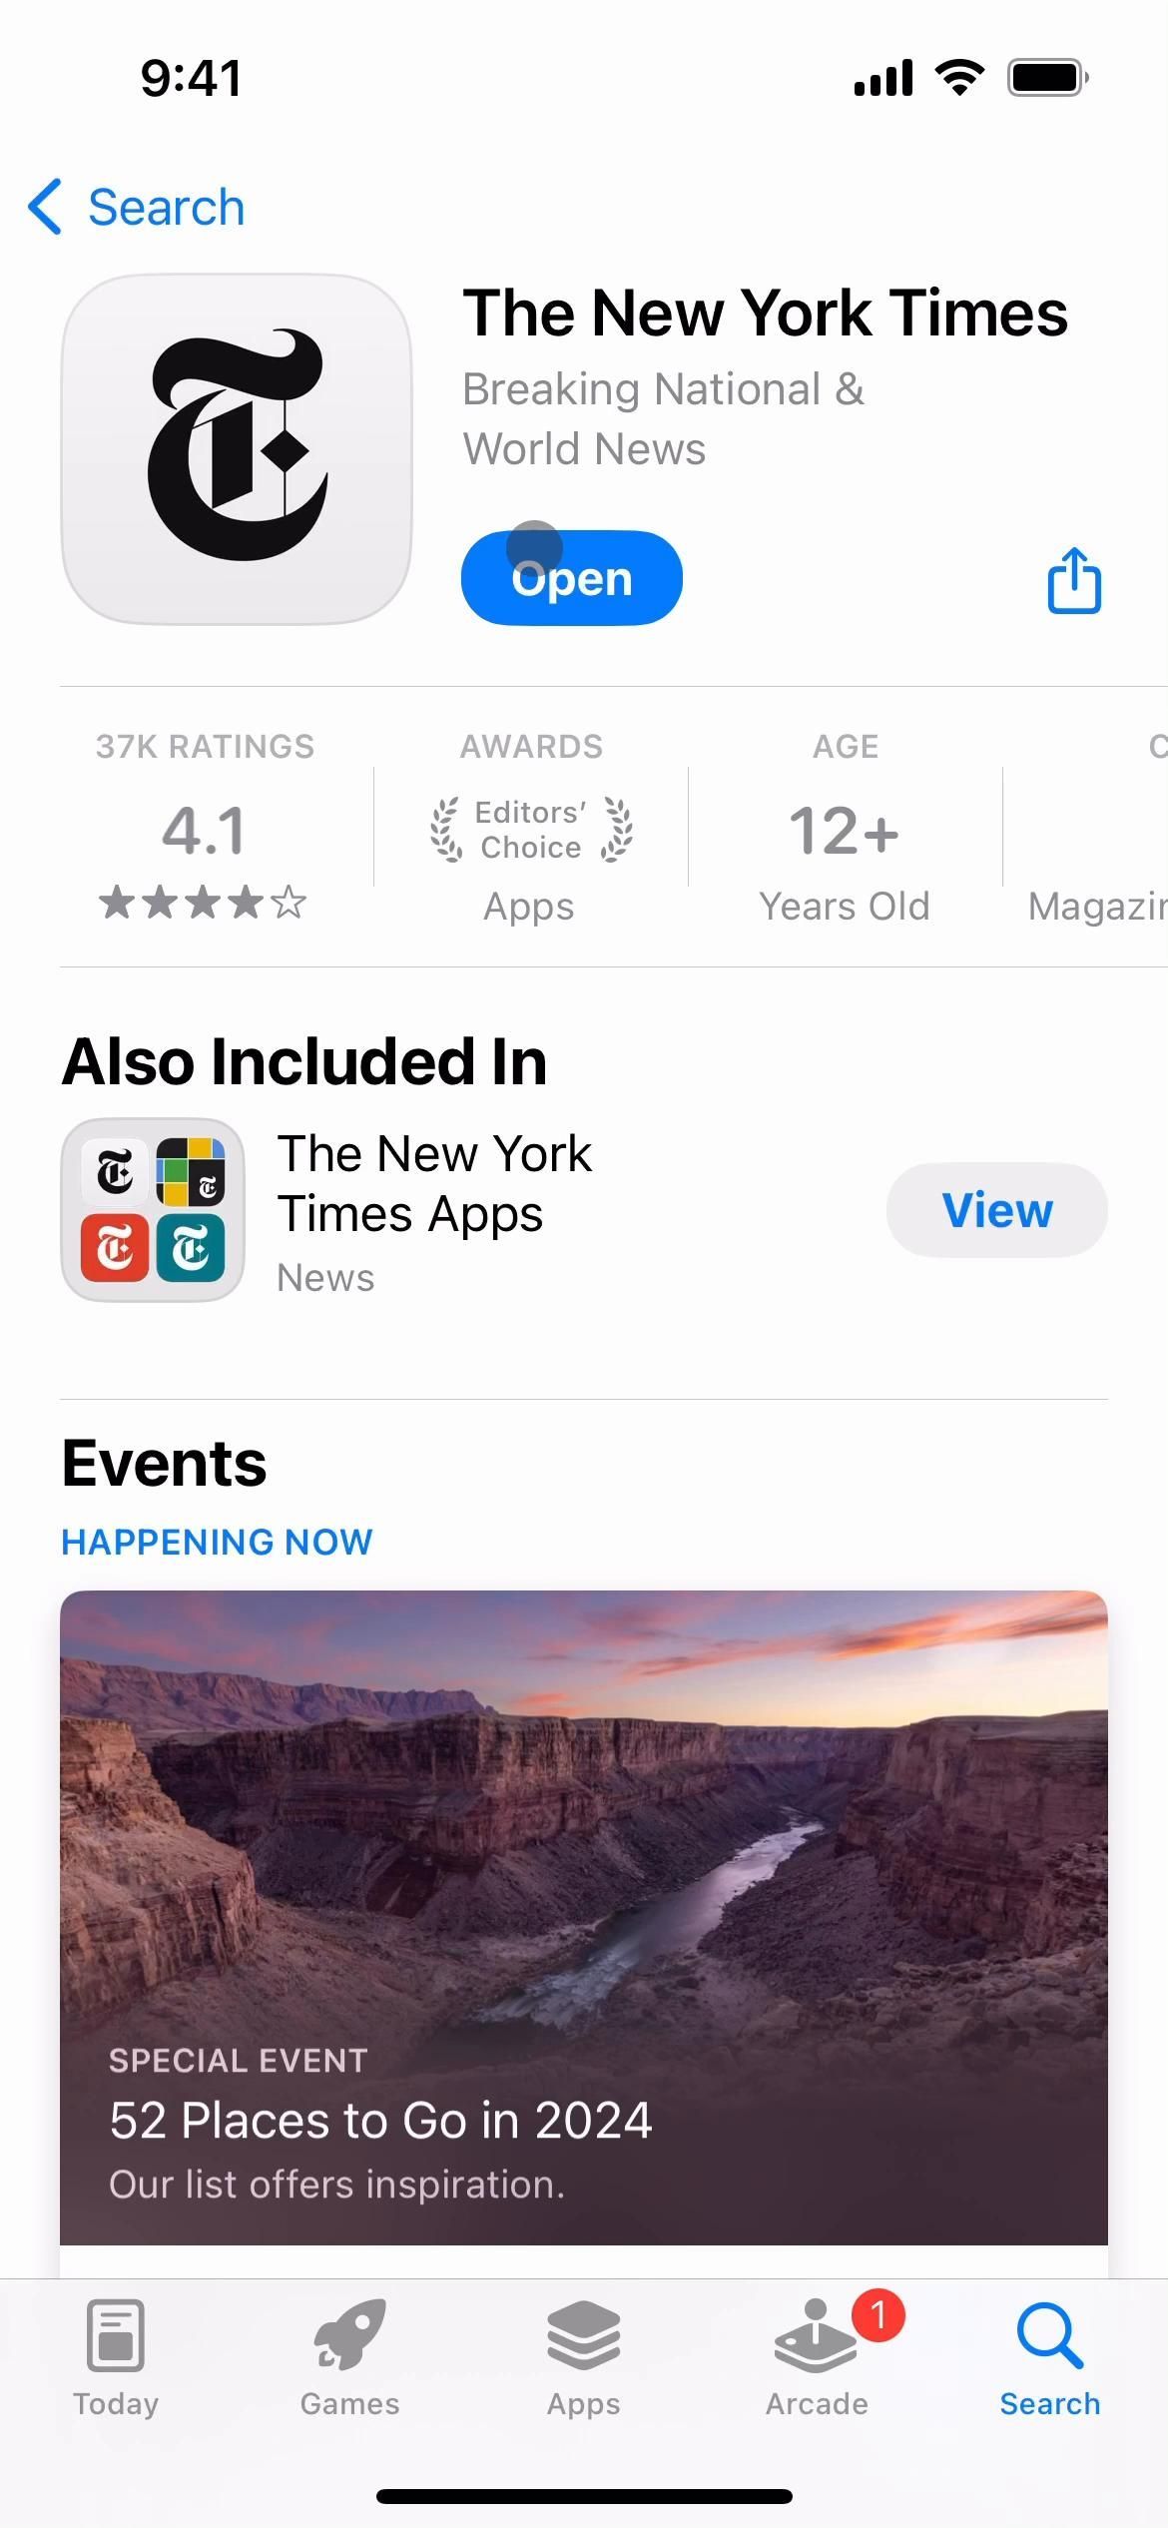Viewport: 1168px width, 2528px height.
Task: Go to the Apps tab
Action: pyautogui.click(x=584, y=2358)
